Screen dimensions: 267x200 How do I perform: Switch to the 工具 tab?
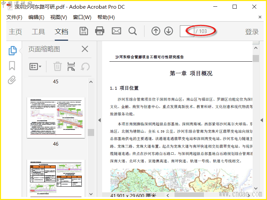coord(38,32)
